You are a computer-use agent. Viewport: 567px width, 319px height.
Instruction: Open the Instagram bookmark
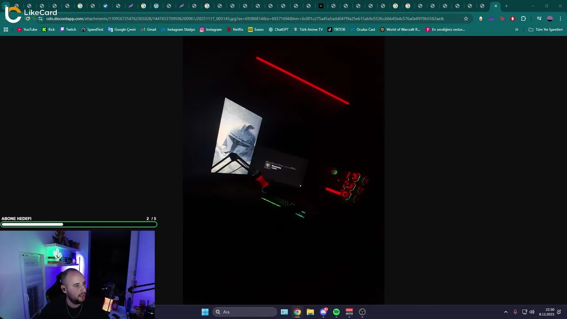point(211,30)
